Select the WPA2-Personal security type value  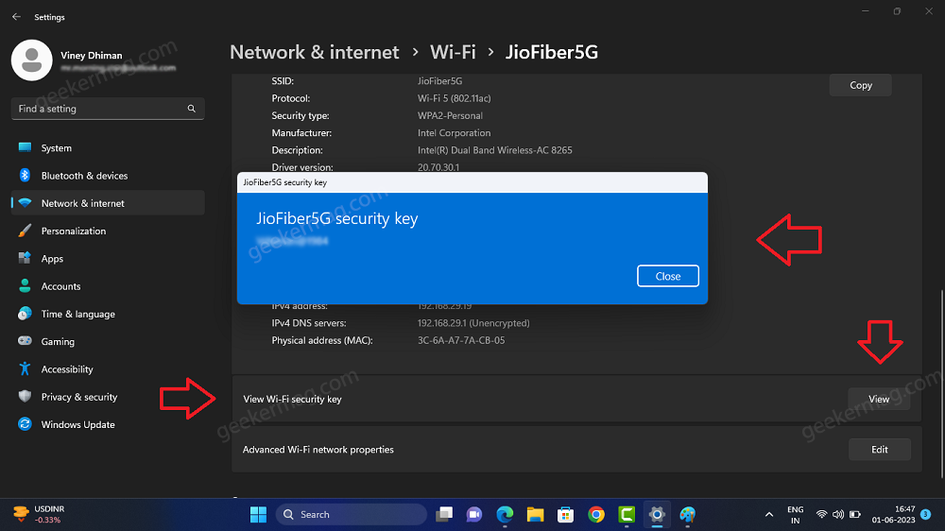click(x=450, y=115)
